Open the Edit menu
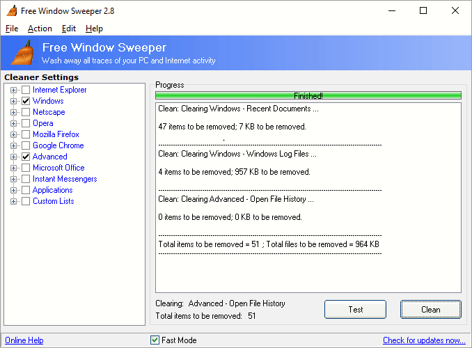Image resolution: width=472 pixels, height=348 pixels. coord(69,29)
